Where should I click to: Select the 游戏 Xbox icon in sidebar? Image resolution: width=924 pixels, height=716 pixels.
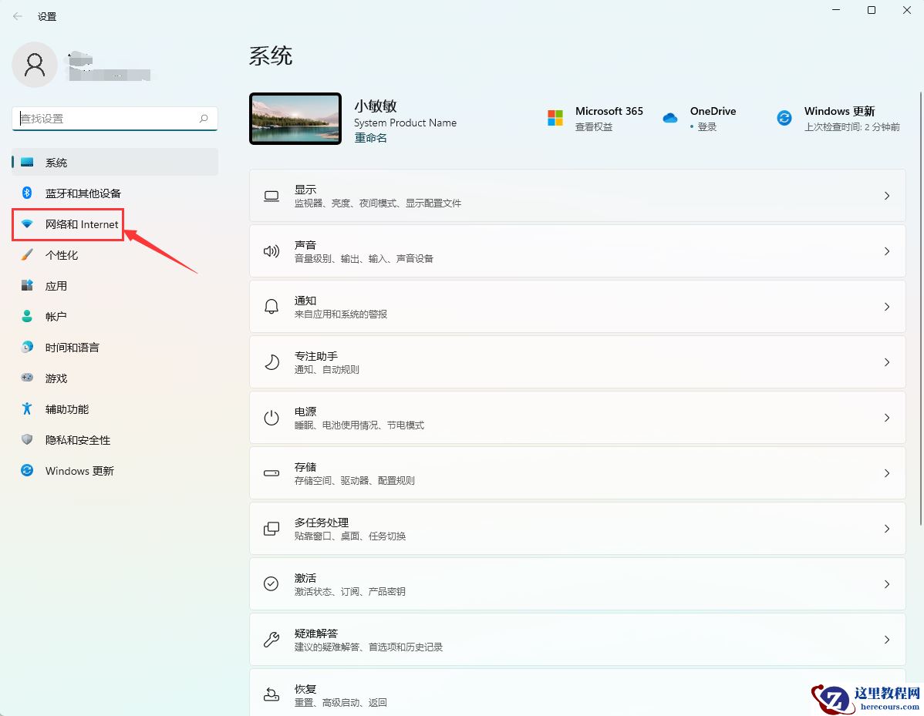pyautogui.click(x=26, y=378)
